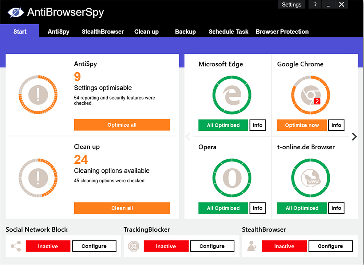Screen dimensions: 364x265
Task: Click the StealthBrowser person icon
Action: 252,246
